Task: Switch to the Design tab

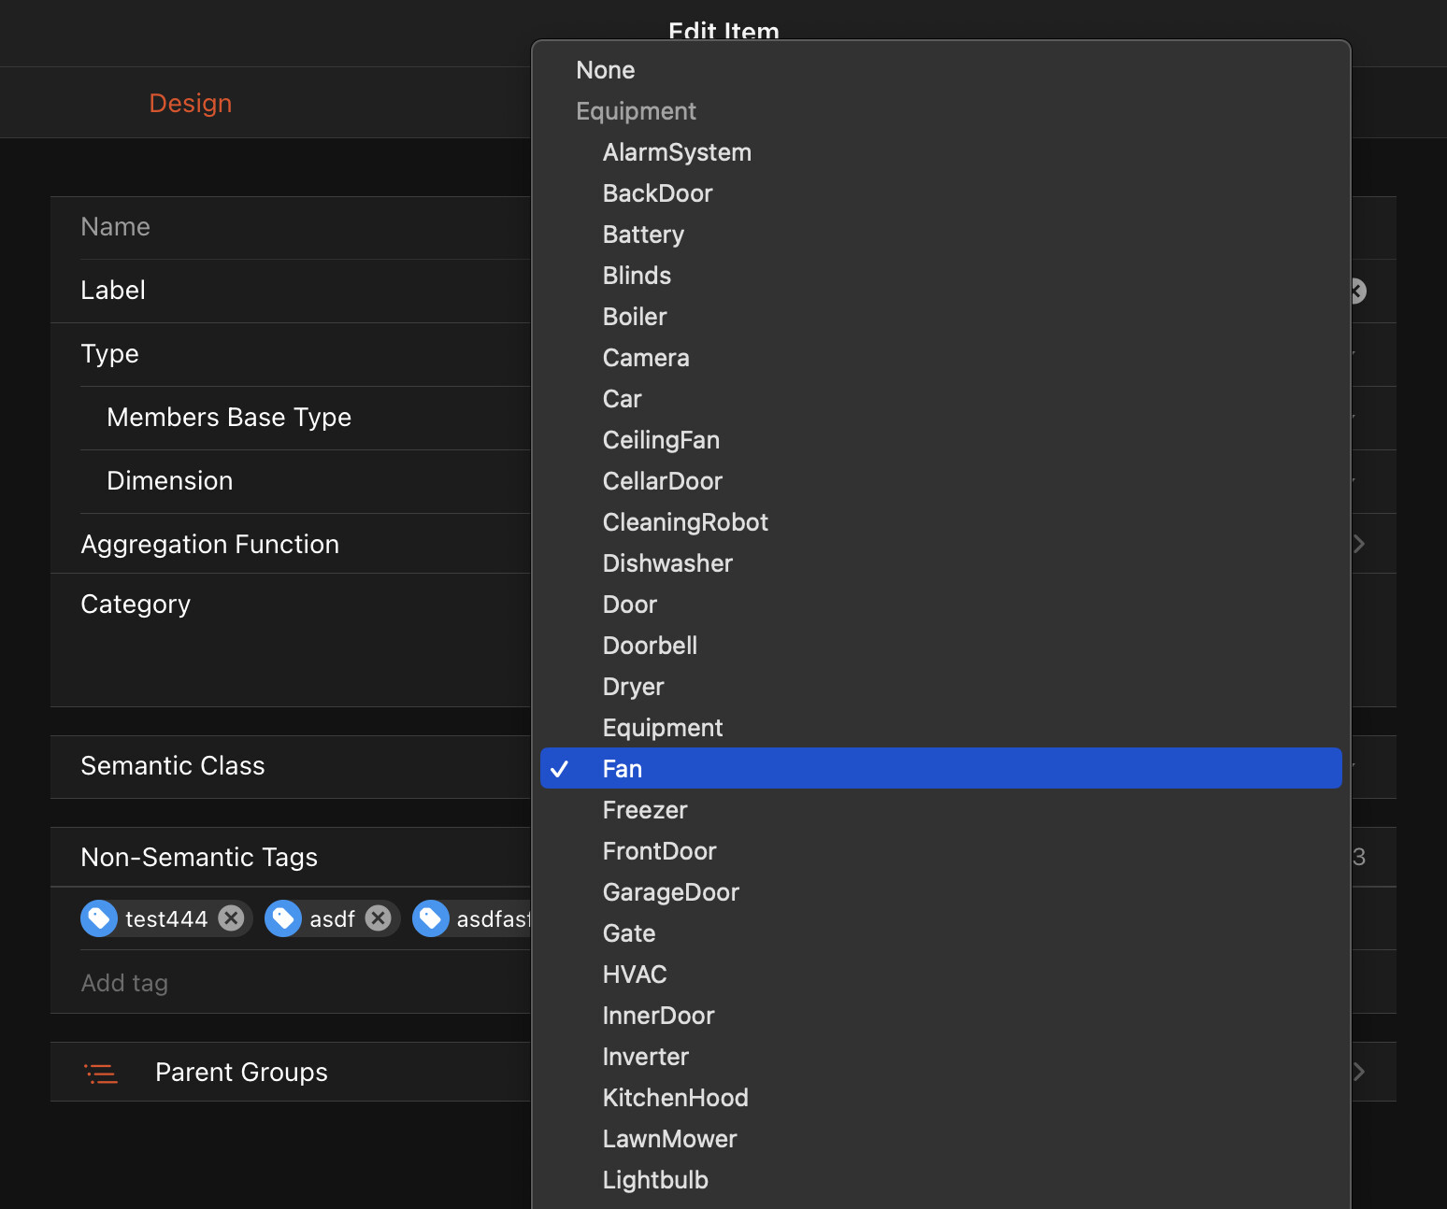Action: [x=190, y=103]
